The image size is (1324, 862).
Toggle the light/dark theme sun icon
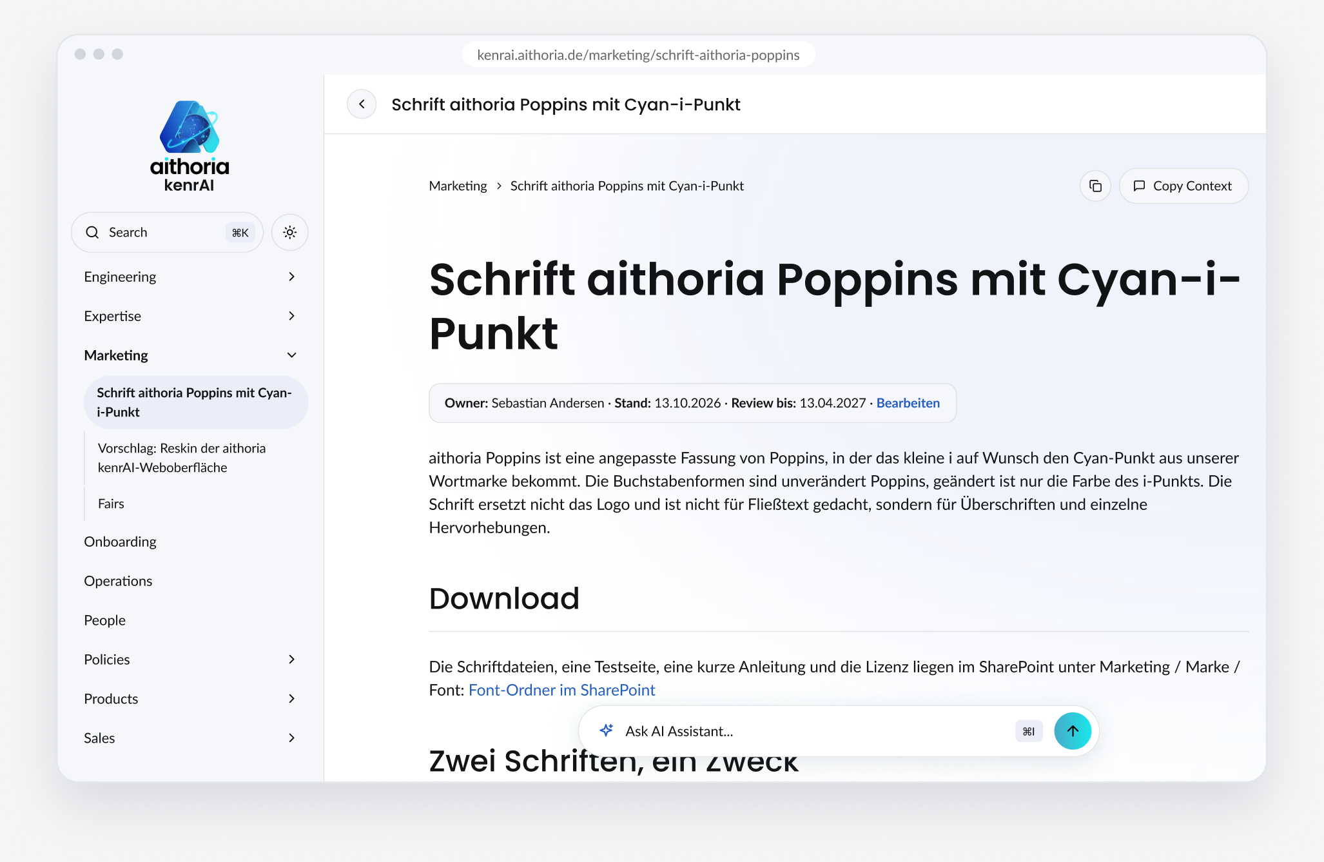tap(290, 232)
